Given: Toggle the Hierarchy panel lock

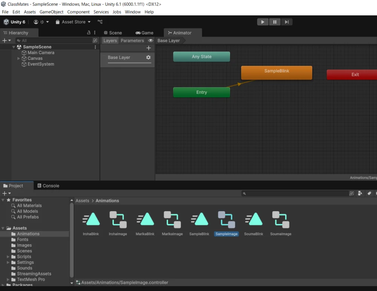Looking at the screenshot, I should (x=89, y=33).
